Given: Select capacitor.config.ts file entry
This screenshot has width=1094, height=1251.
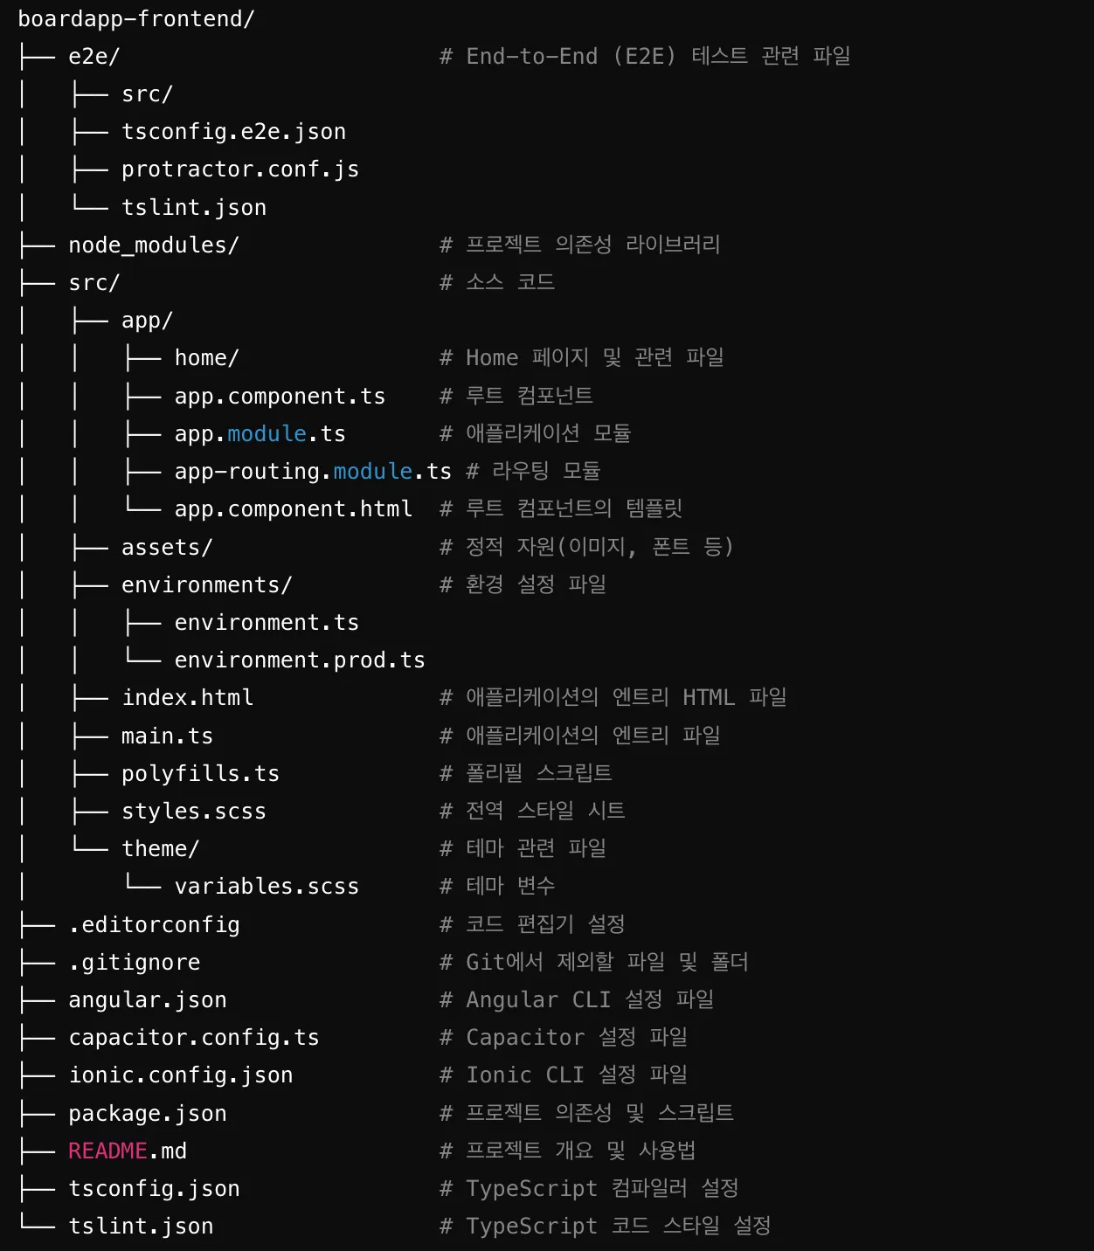Looking at the screenshot, I should click(x=193, y=1038).
